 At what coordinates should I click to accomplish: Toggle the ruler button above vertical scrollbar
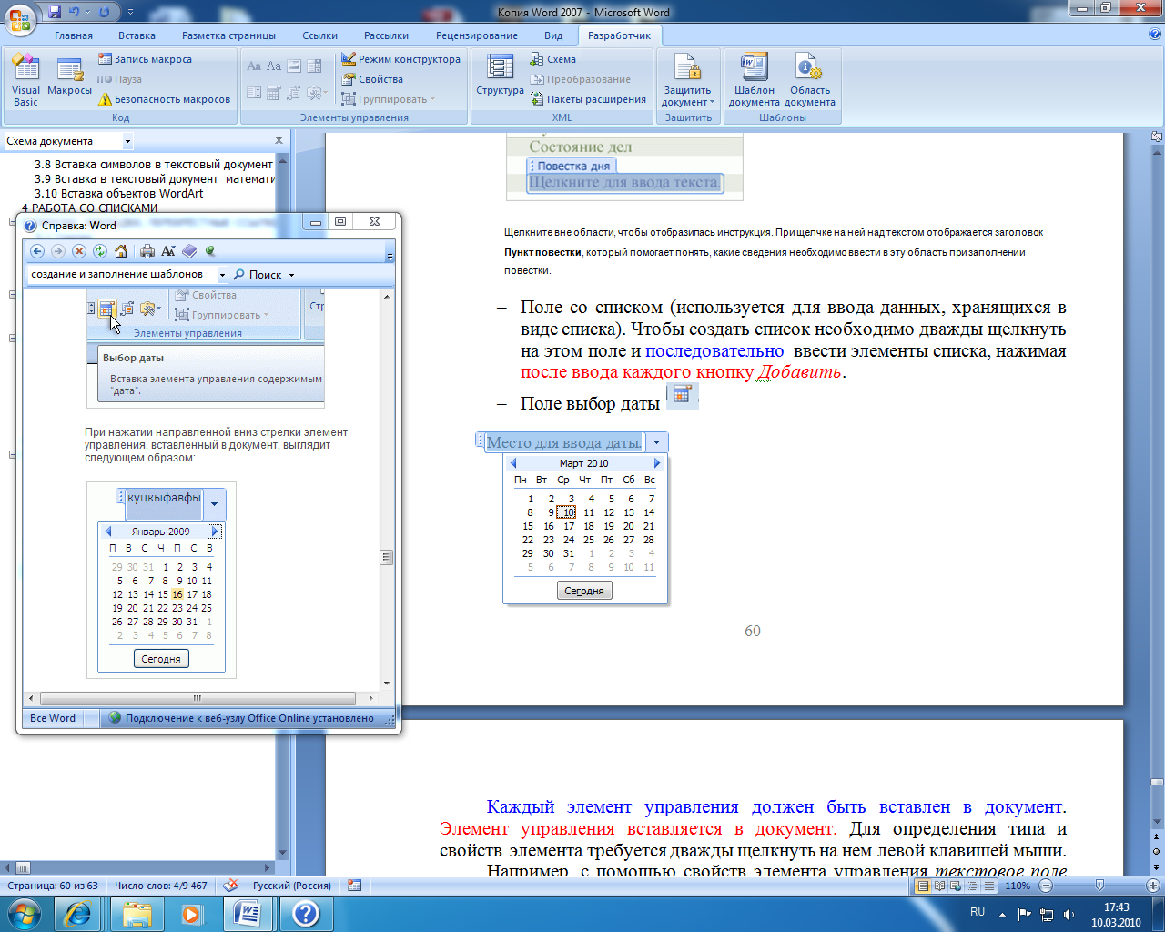pos(1157,137)
